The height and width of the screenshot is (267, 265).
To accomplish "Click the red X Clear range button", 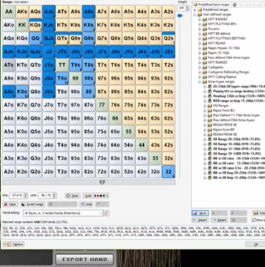I will click(10, 204).
